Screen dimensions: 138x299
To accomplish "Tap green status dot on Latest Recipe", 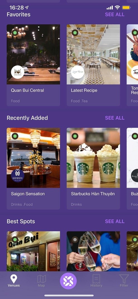I will coord(75,33).
